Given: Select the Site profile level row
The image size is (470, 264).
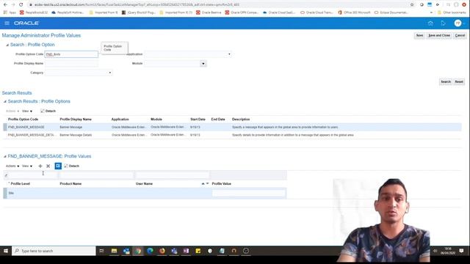Looking at the screenshot, I should 145,194.
